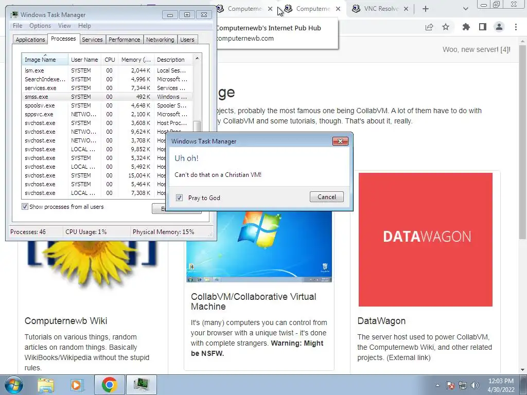Image resolution: width=527 pixels, height=395 pixels.
Task: Sort processes by CPU column
Action: click(x=110, y=60)
